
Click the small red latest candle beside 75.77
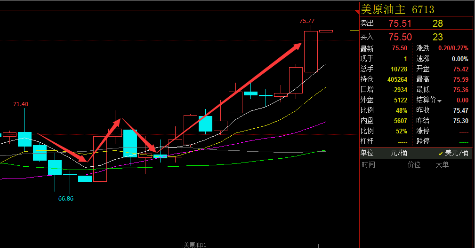(326, 31)
